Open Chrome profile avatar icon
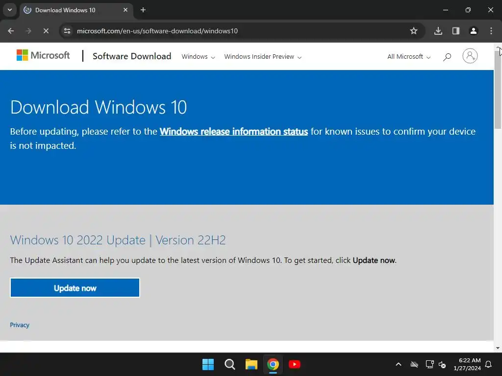The height and width of the screenshot is (376, 502). [x=474, y=31]
